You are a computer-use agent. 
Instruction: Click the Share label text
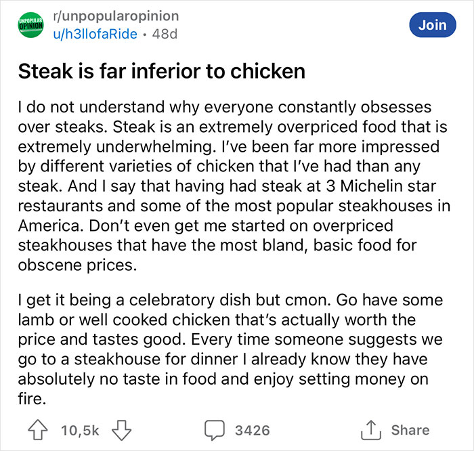click(x=410, y=430)
